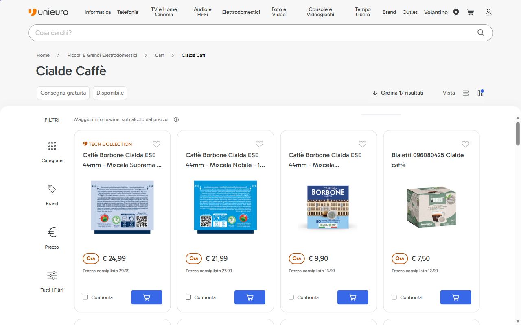Open the Telefonia menu
The height and width of the screenshot is (325, 521).
coord(128,12)
